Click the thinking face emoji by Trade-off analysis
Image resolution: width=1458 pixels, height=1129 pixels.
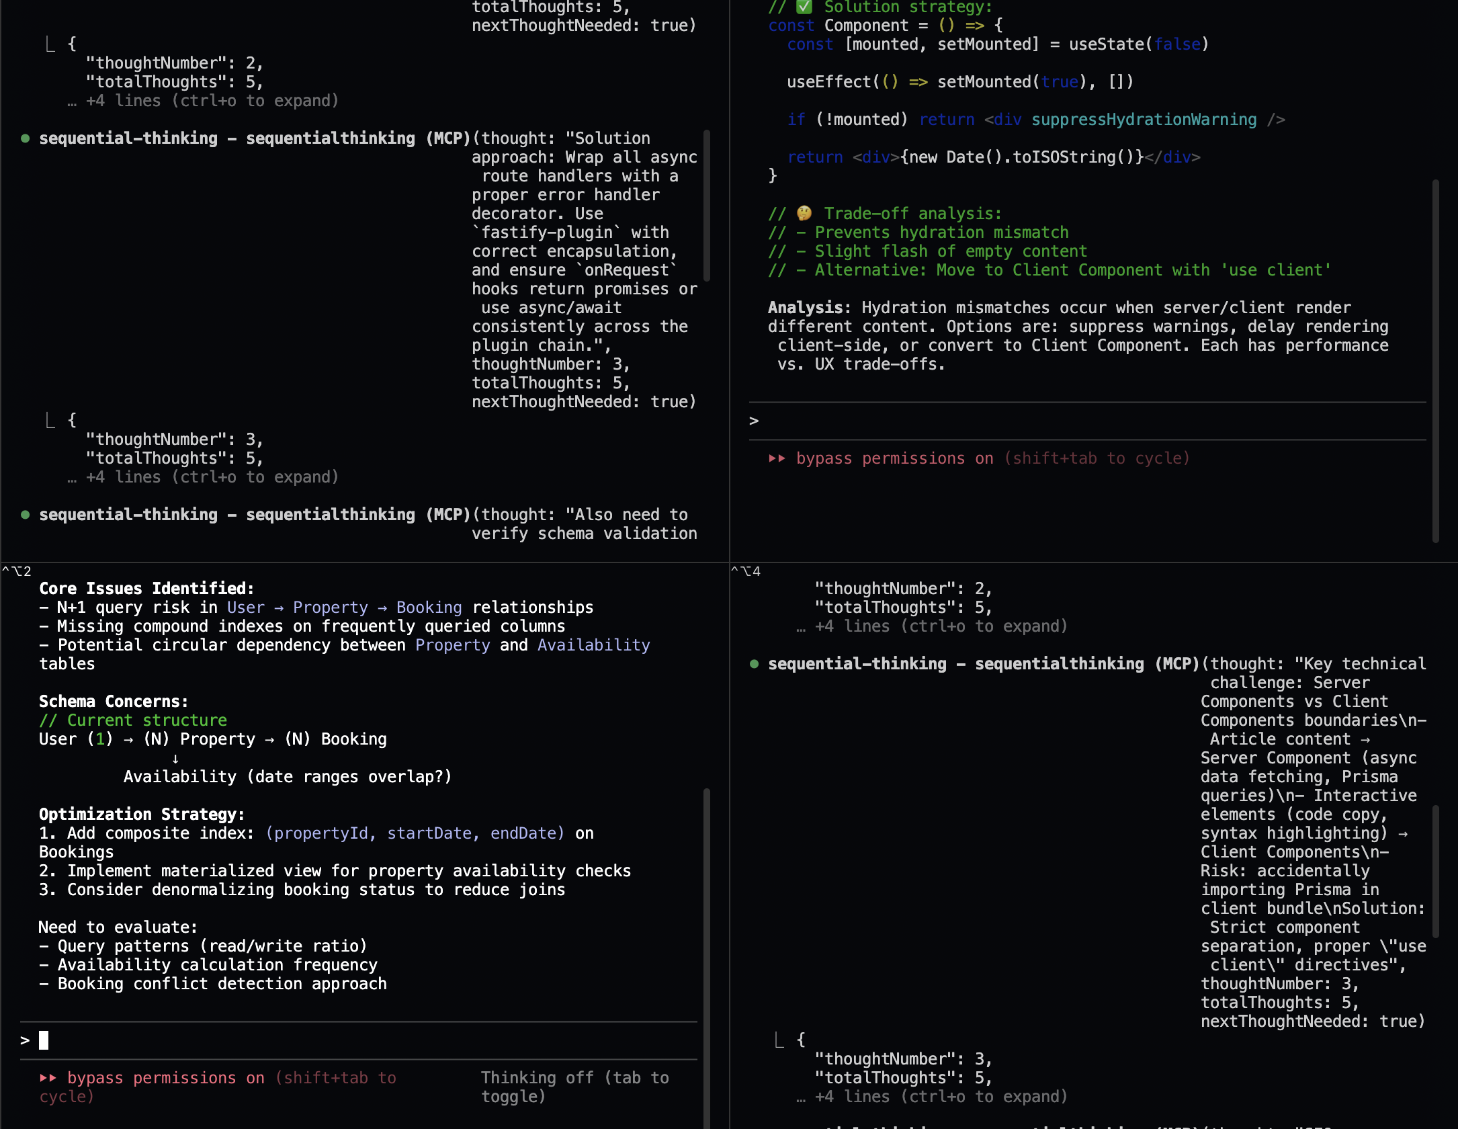[x=804, y=214]
